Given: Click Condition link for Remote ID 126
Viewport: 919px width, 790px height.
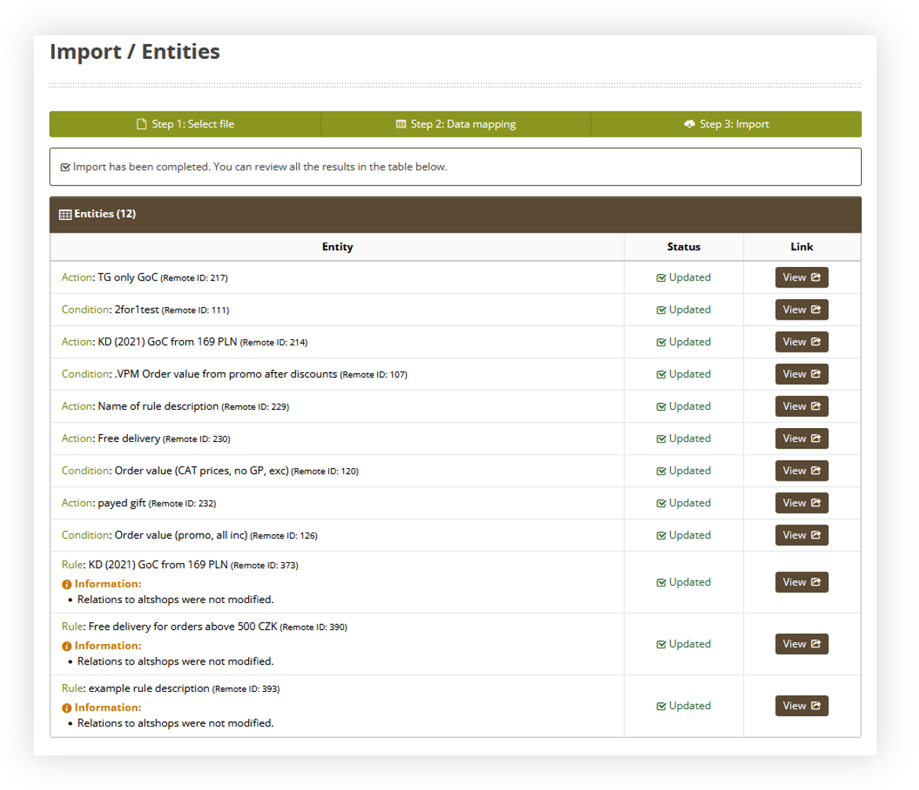Looking at the screenshot, I should click(x=85, y=535).
